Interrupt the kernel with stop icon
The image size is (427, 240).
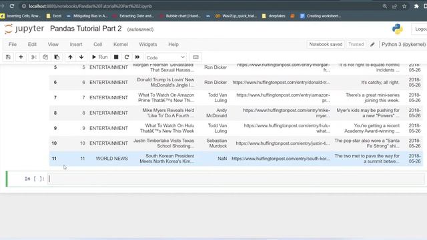(x=116, y=57)
